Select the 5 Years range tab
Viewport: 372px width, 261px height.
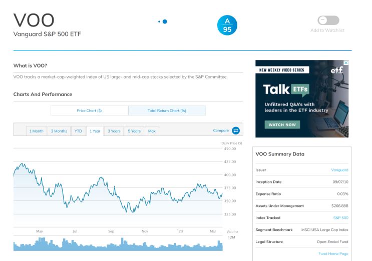pos(134,131)
